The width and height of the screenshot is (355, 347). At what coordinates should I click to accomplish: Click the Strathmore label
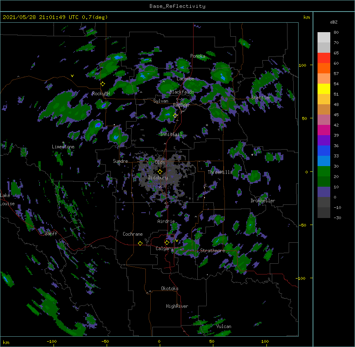[213, 251]
